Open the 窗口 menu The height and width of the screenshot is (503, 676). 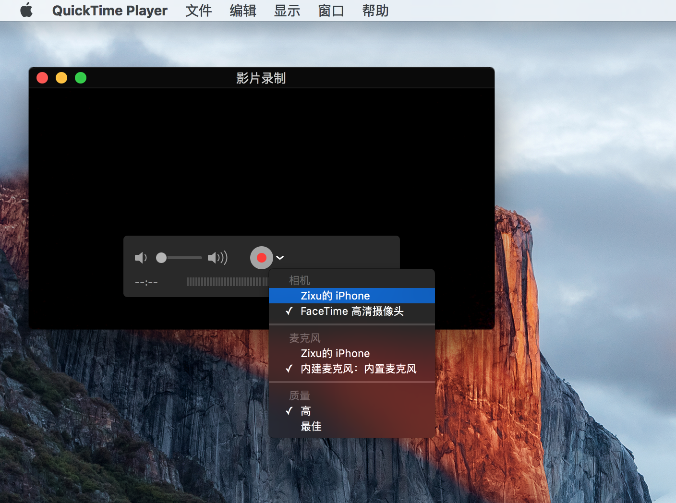pyautogui.click(x=331, y=11)
